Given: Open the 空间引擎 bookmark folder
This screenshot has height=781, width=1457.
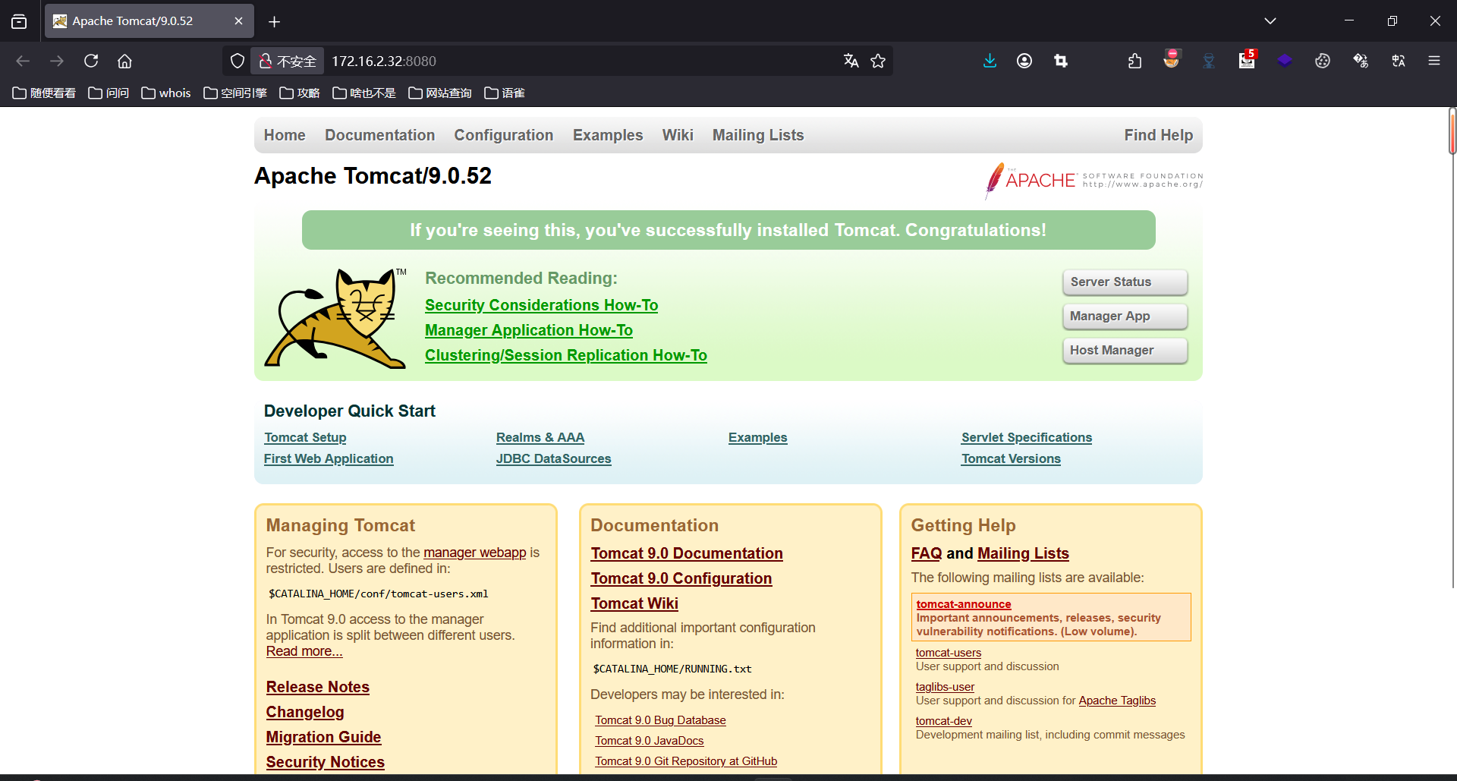Looking at the screenshot, I should [x=234, y=93].
